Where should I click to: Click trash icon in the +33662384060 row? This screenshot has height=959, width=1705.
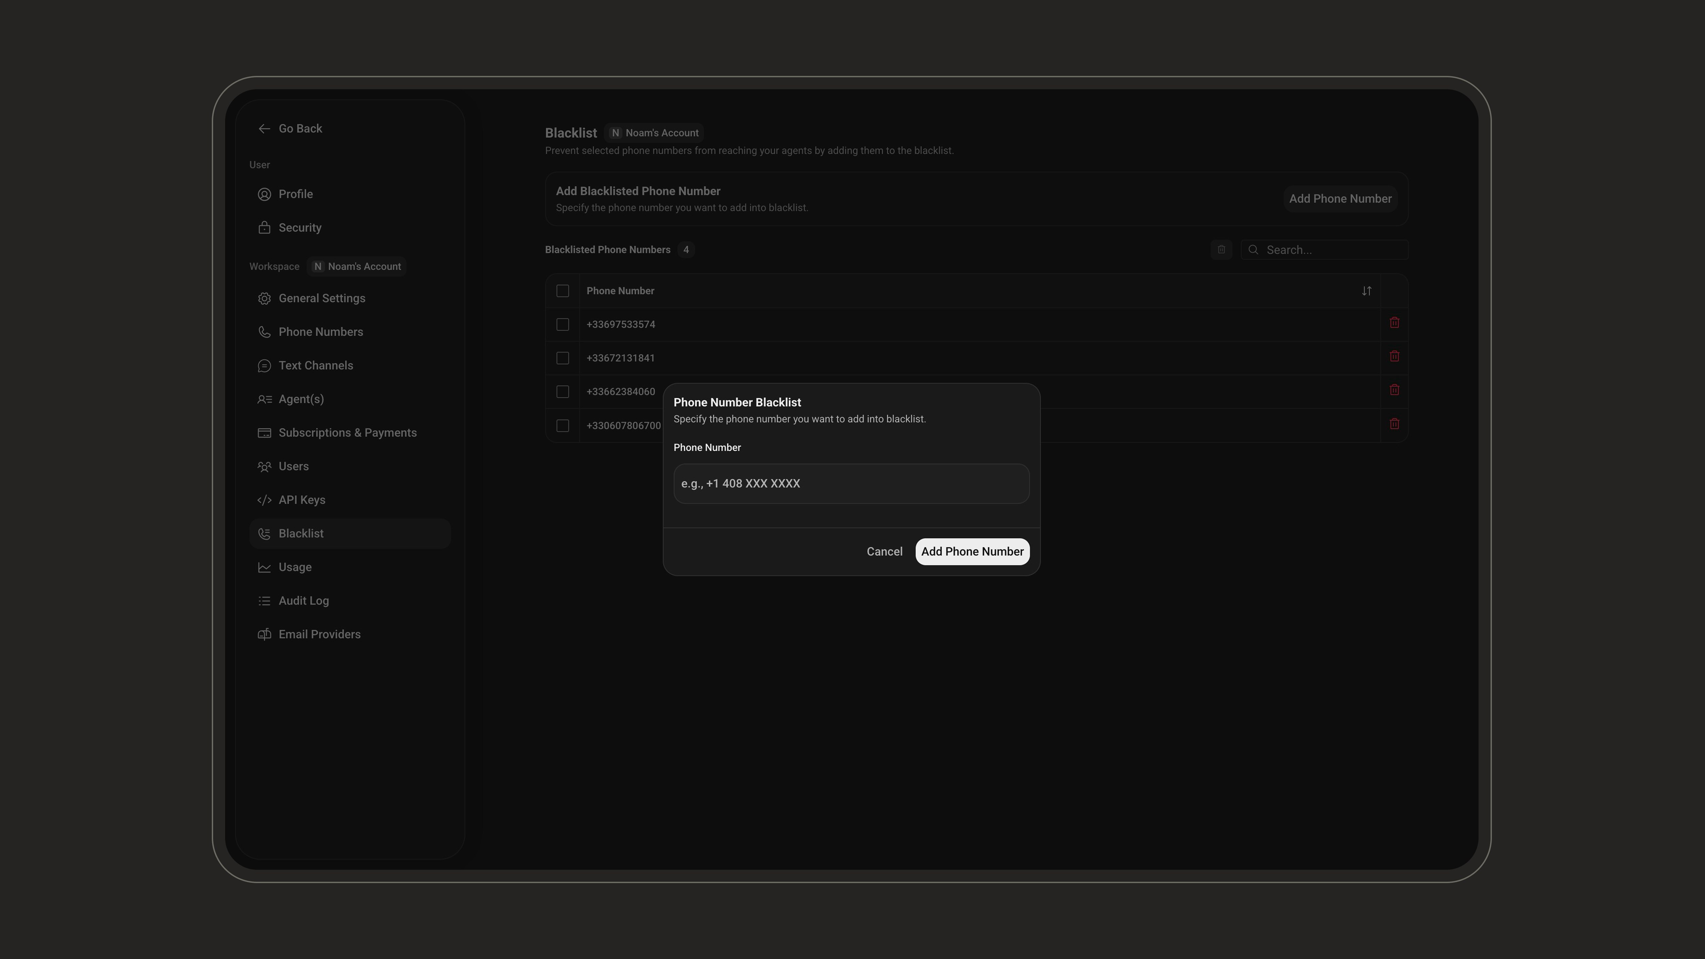tap(1394, 390)
